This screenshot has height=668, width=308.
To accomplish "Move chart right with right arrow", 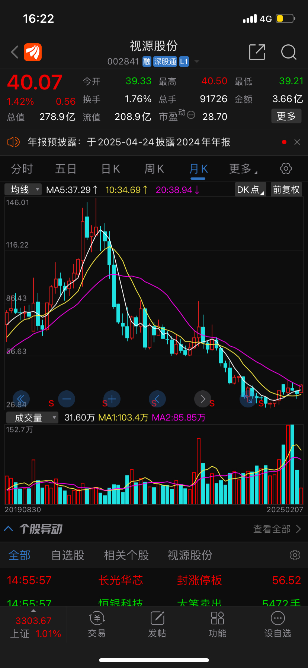I will [x=203, y=399].
